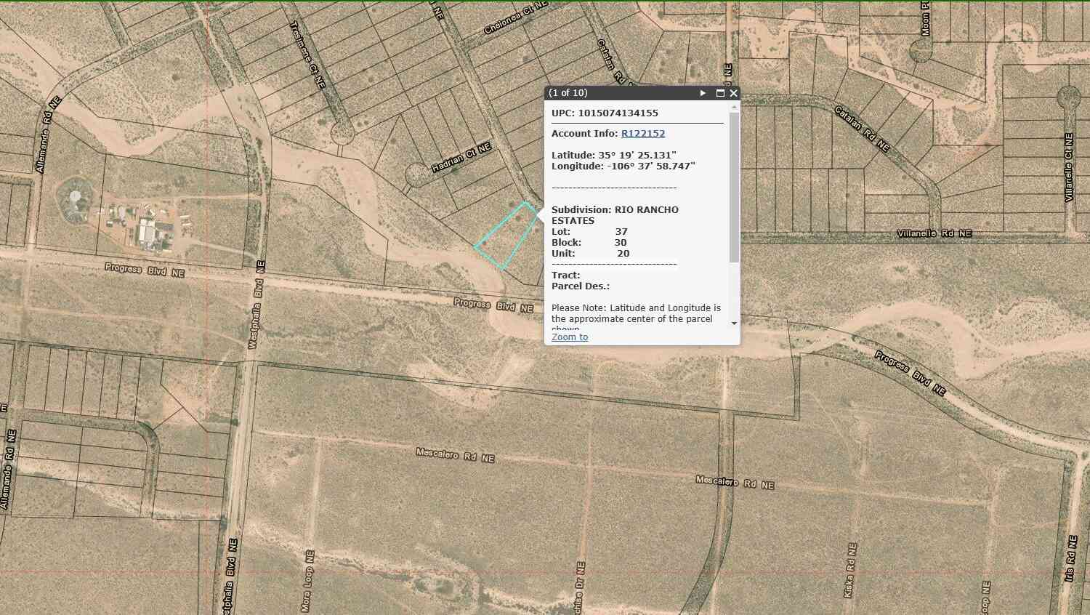The height and width of the screenshot is (615, 1090).
Task: Click the Tresmeno Ct NE street label
Action: point(307,55)
